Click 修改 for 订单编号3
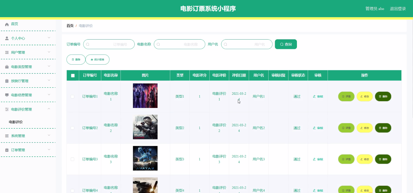The width and height of the screenshot is (413, 193). tap(365, 159)
